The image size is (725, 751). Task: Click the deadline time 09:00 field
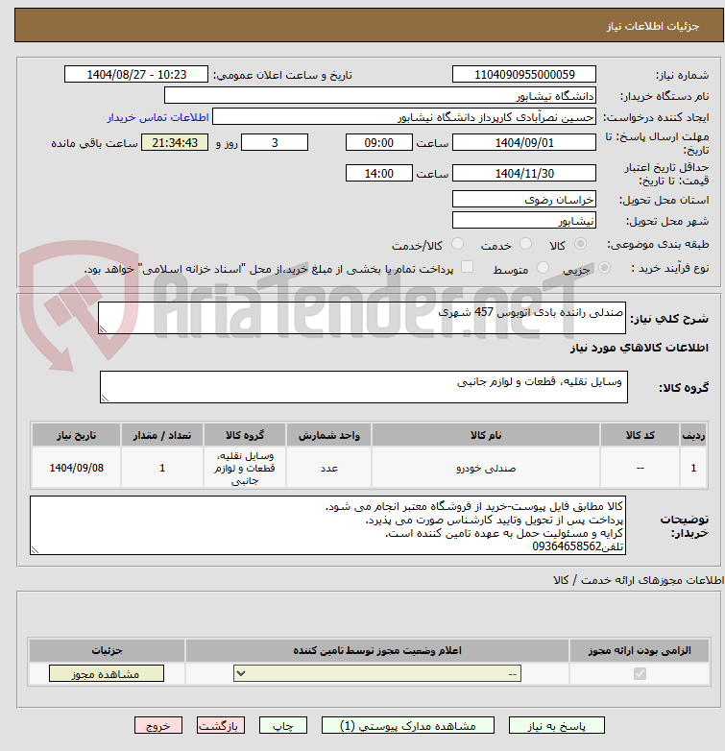(x=378, y=143)
